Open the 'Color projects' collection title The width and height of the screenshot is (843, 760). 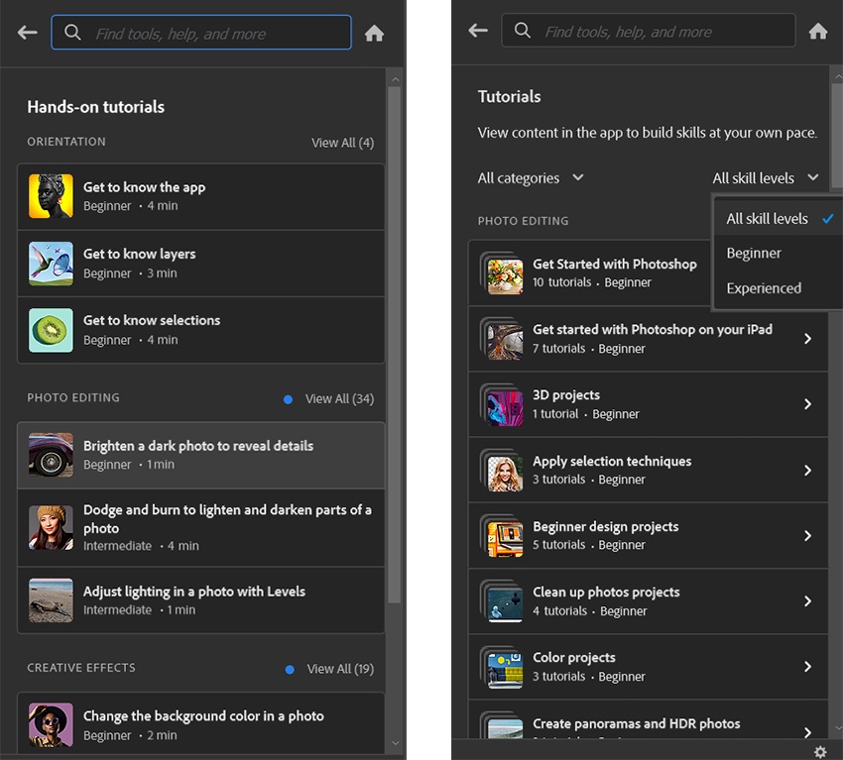[573, 657]
